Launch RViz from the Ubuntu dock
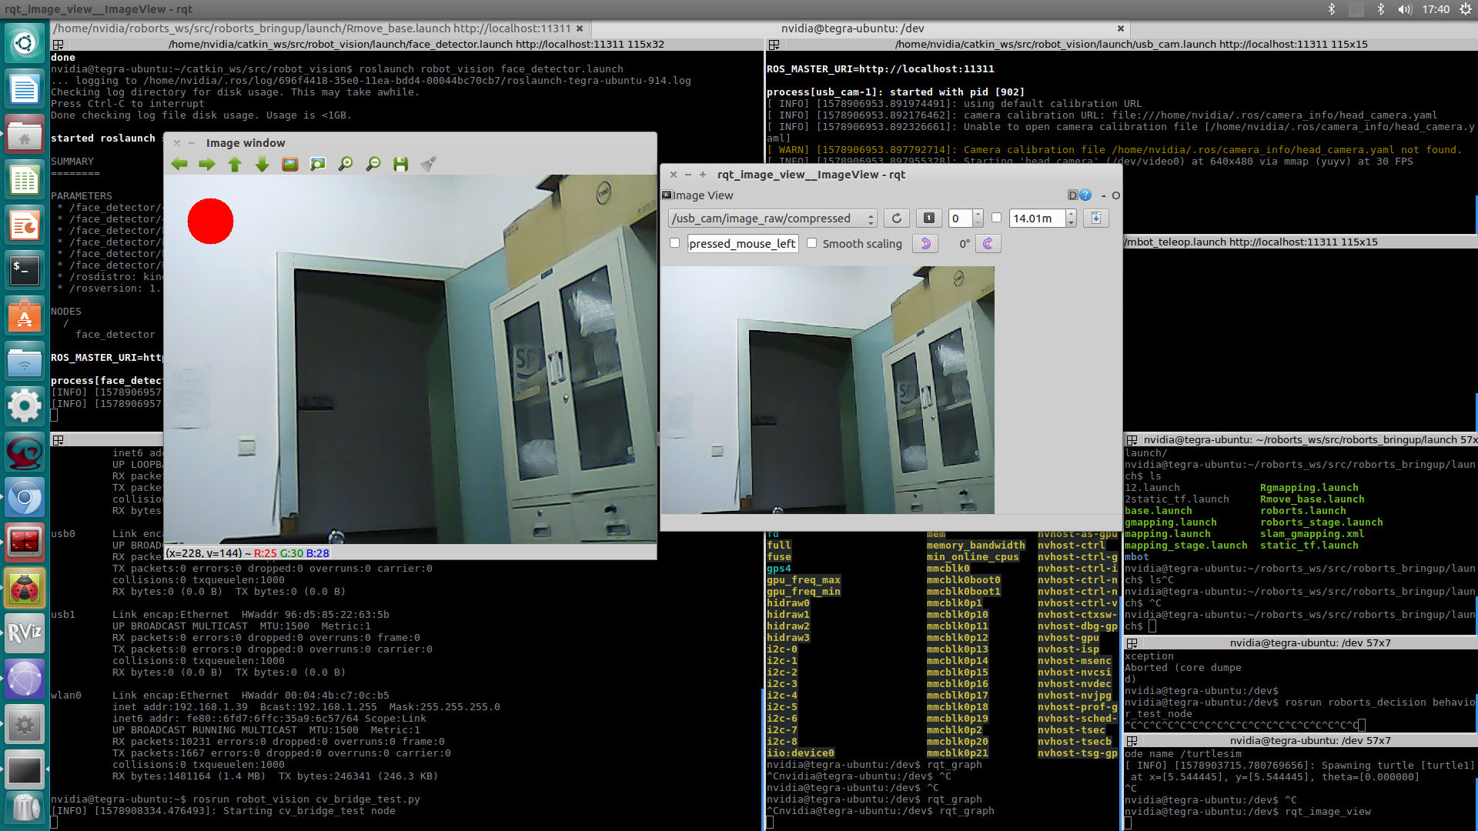The image size is (1478, 831). click(x=24, y=632)
